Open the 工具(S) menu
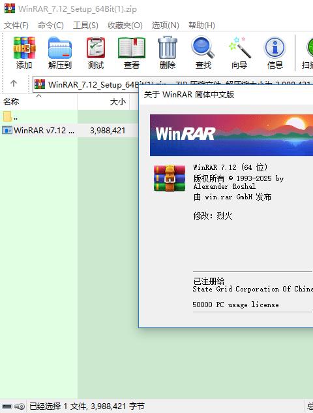The width and height of the screenshot is (313, 413). coord(85,25)
